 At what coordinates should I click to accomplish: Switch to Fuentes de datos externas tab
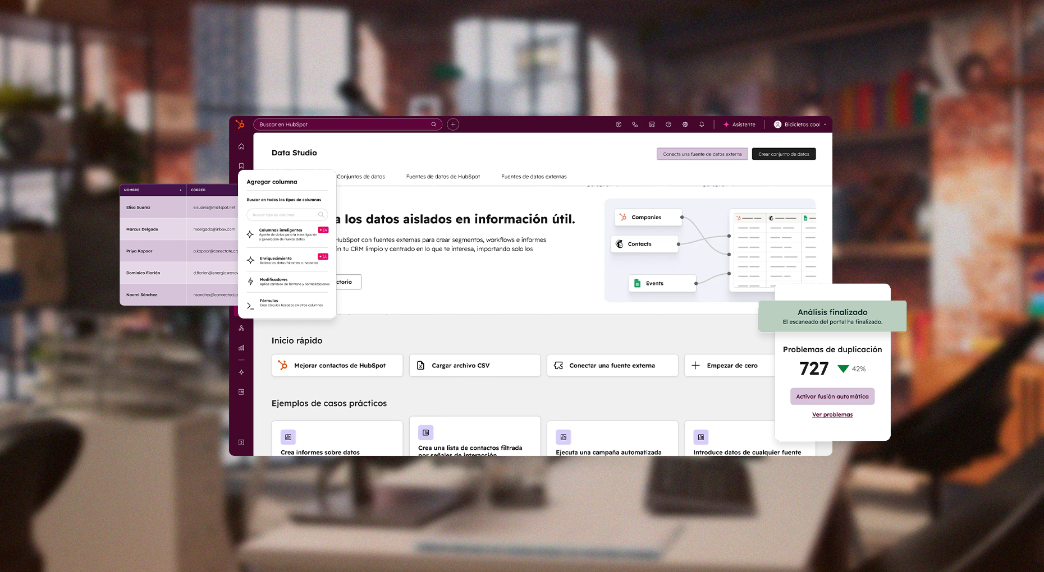click(534, 177)
